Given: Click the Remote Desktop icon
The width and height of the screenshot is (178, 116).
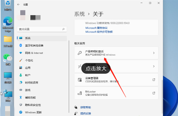Looking at the screenshot, I should tap(80, 66).
